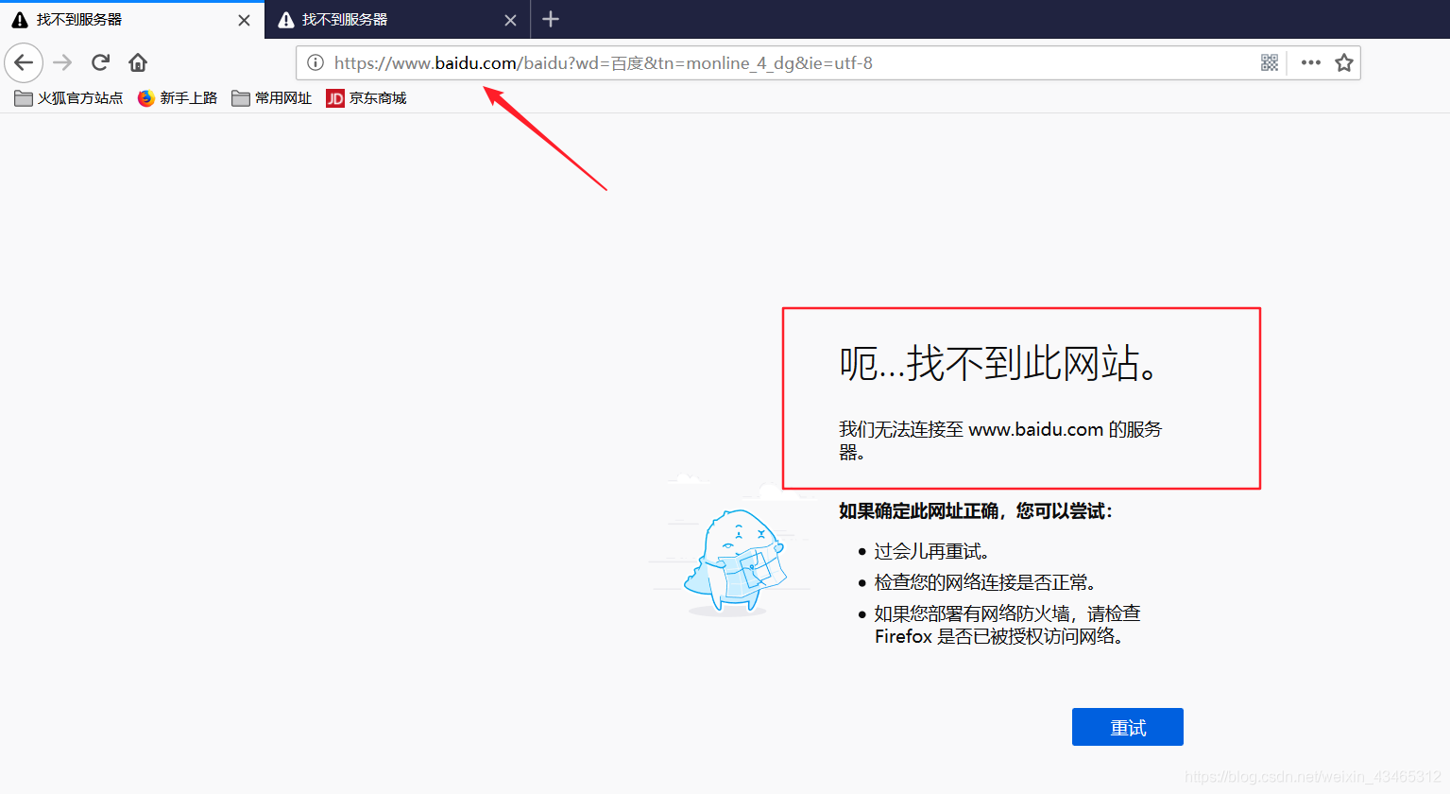1450x794 pixels.
Task: Switch to the second 找不到服务器 tab
Action: [x=397, y=20]
